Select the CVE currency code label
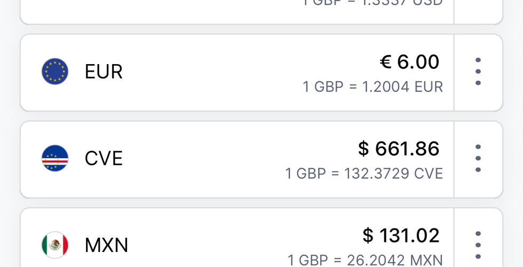 (104, 159)
